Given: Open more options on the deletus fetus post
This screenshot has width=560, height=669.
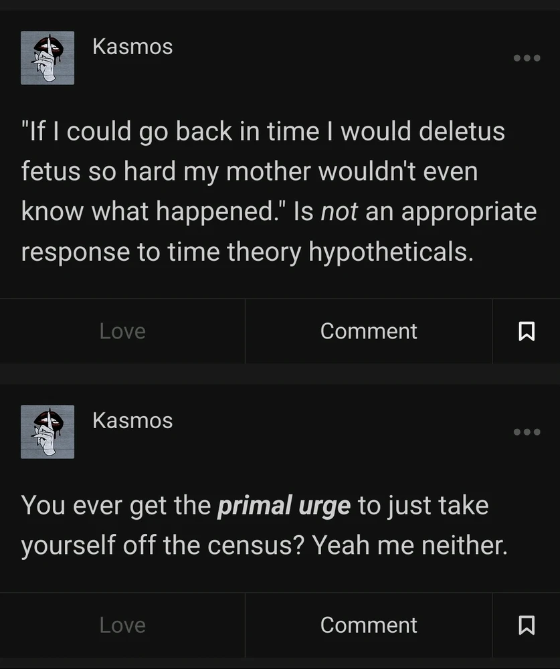Looking at the screenshot, I should [527, 58].
